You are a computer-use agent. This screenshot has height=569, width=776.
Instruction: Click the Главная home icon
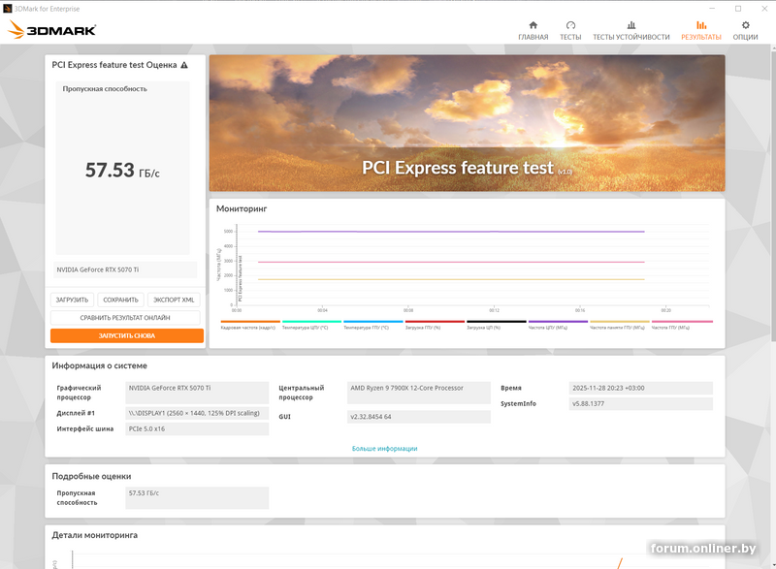[533, 26]
